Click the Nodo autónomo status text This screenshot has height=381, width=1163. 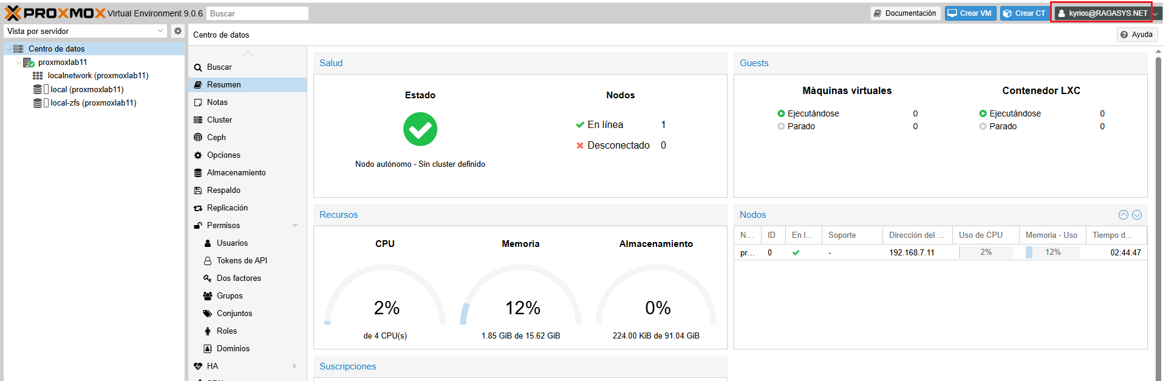coord(420,164)
